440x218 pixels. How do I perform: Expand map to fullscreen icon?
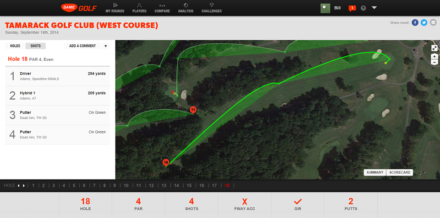434,48
